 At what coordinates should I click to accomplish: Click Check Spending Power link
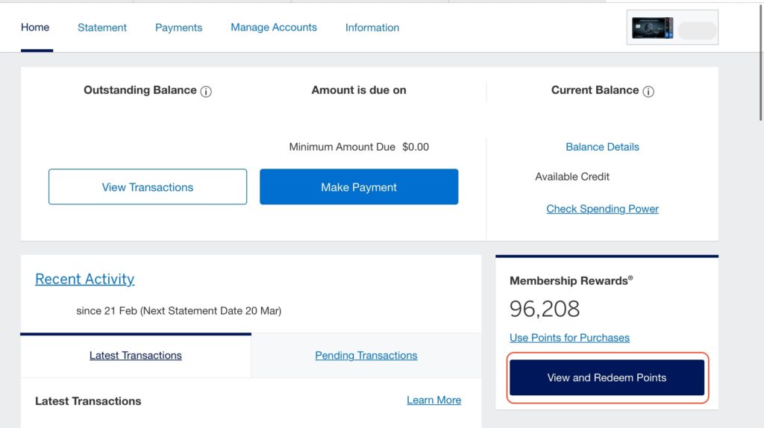coord(602,209)
